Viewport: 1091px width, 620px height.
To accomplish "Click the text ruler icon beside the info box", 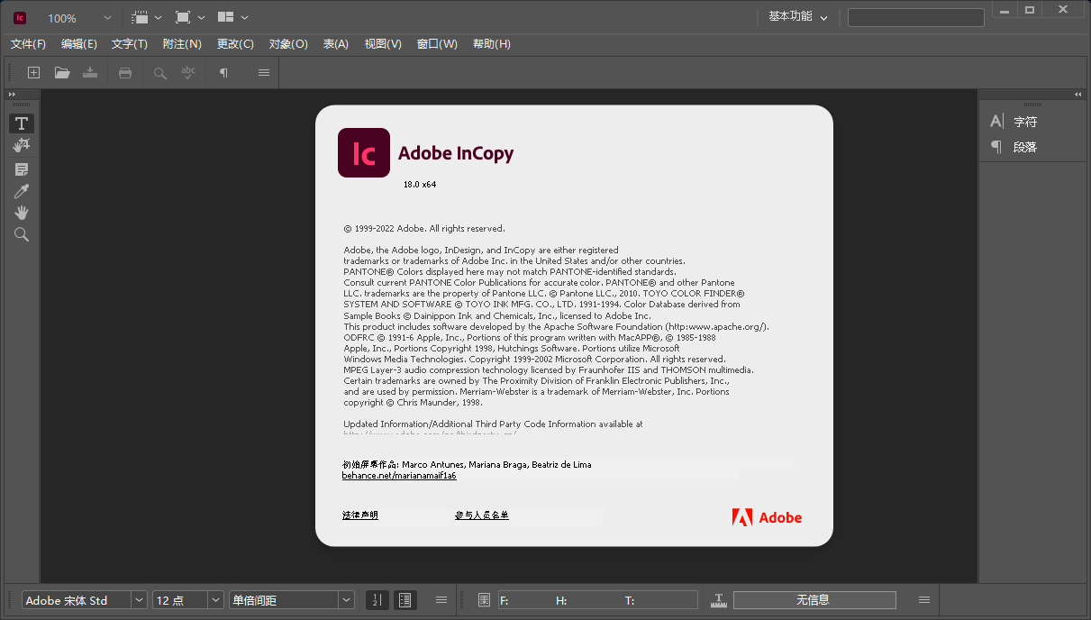I will coord(719,600).
